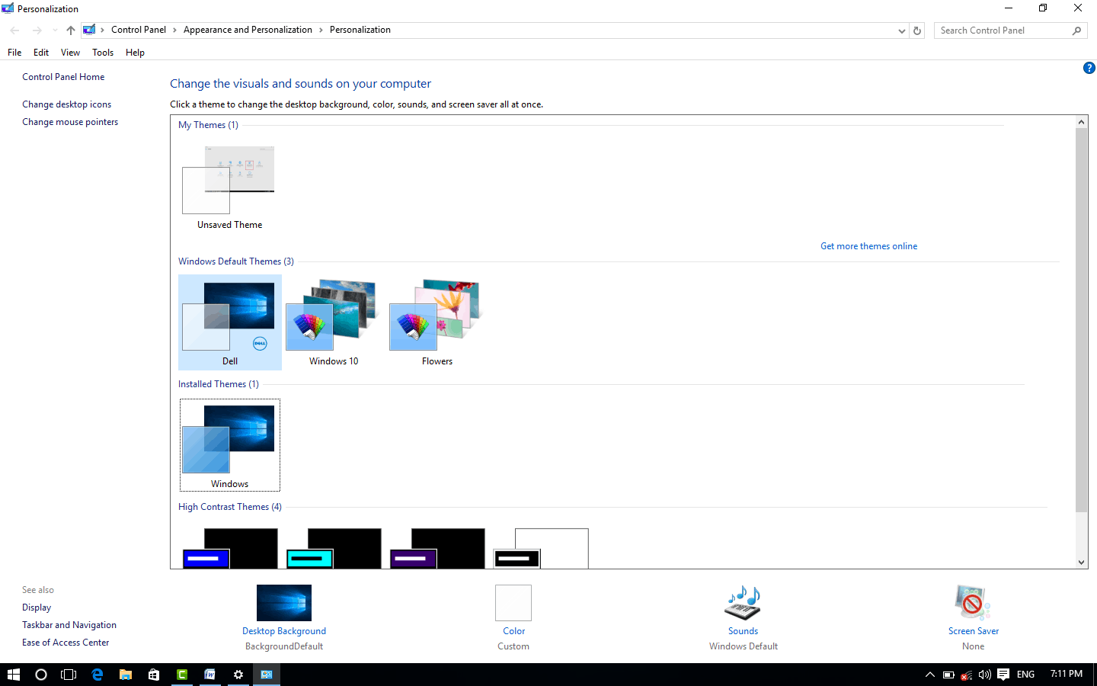Go up one level with the Up arrow
The width and height of the screenshot is (1097, 686).
pyautogui.click(x=71, y=30)
